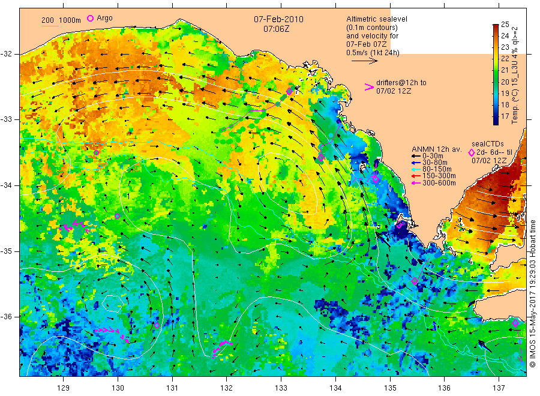The image size is (540, 396).
Task: Click the longitude axis label 132
Action: [x=227, y=388]
